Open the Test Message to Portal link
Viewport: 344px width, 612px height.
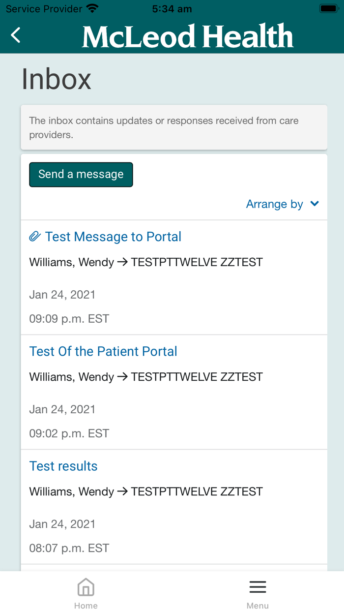pyautogui.click(x=113, y=237)
